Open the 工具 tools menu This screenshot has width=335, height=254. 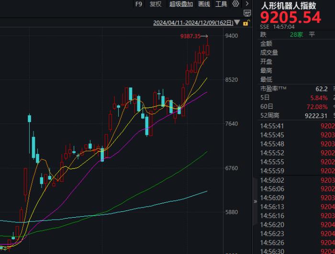click(221, 4)
